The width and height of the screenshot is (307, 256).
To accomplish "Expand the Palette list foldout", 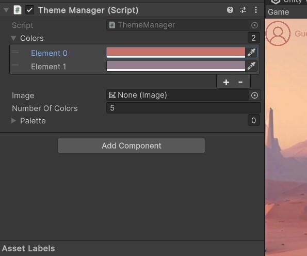I will [x=13, y=121].
